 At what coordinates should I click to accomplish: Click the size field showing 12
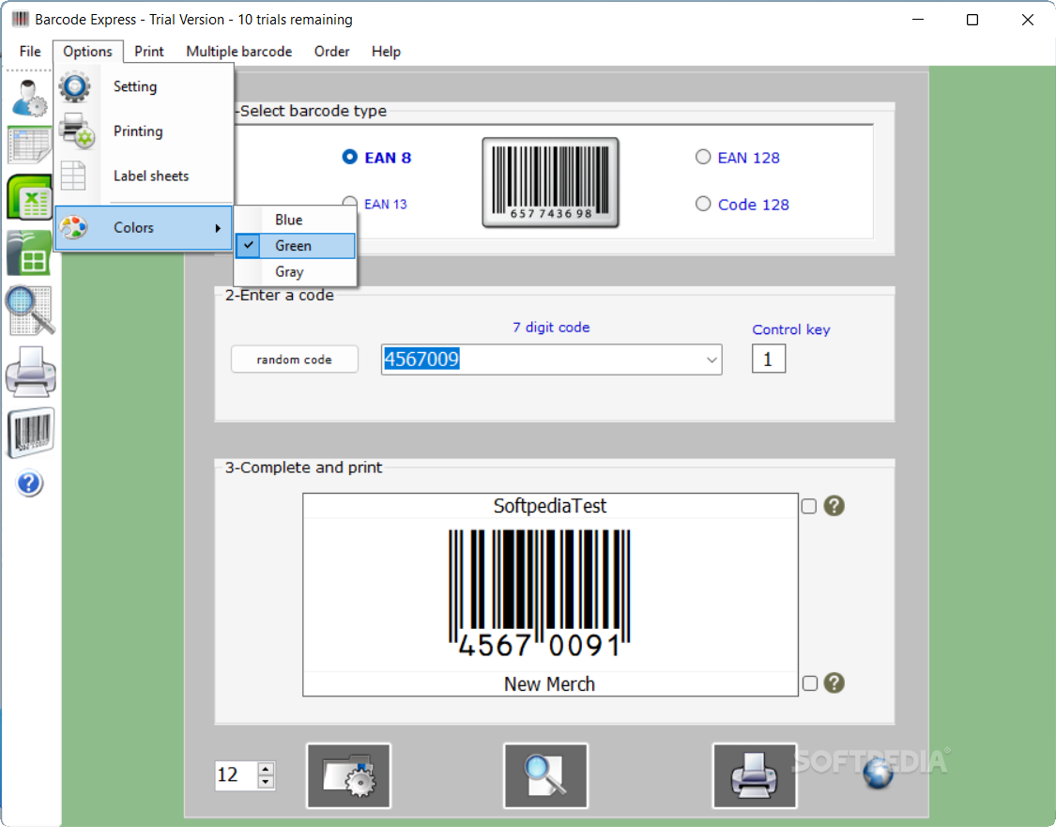(237, 775)
